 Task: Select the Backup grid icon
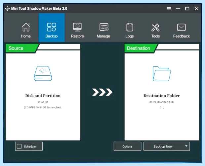[52, 27]
